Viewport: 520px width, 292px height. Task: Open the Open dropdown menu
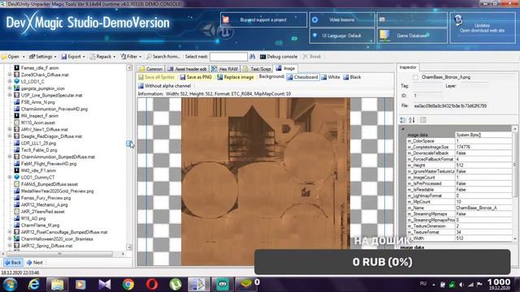click(x=13, y=57)
